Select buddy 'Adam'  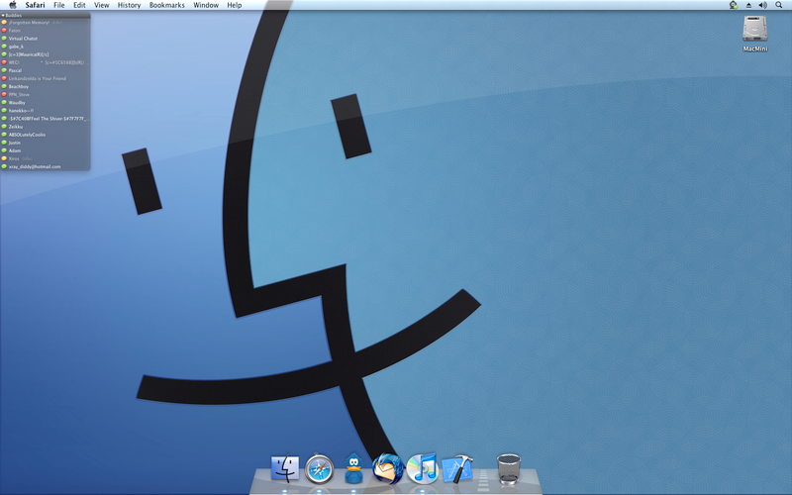pyautogui.click(x=46, y=150)
